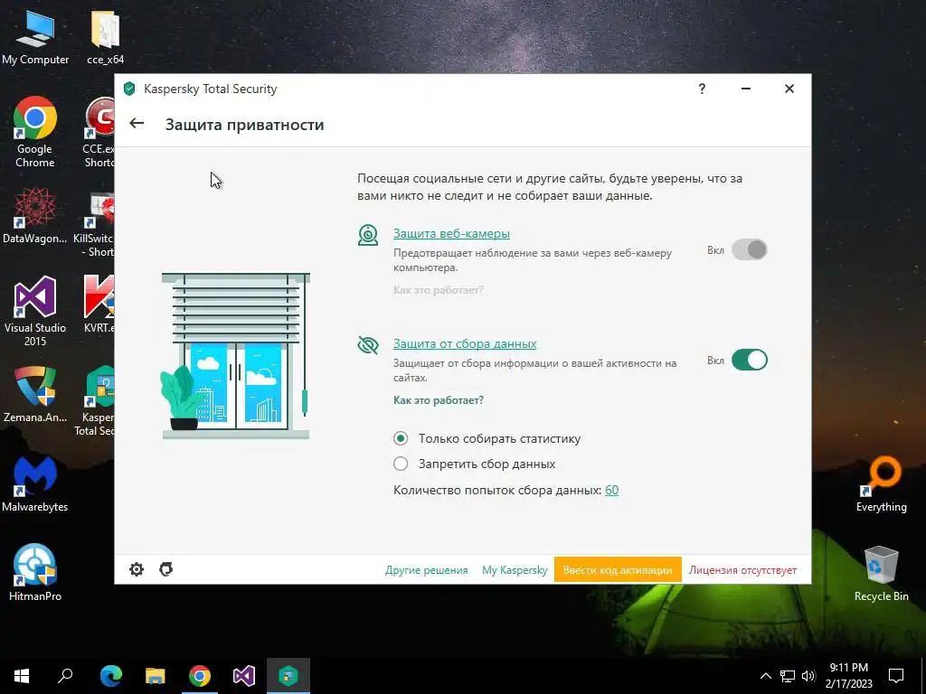926x694 pixels.
Task: Click "Как это работает?" under data collection
Action: 439,400
